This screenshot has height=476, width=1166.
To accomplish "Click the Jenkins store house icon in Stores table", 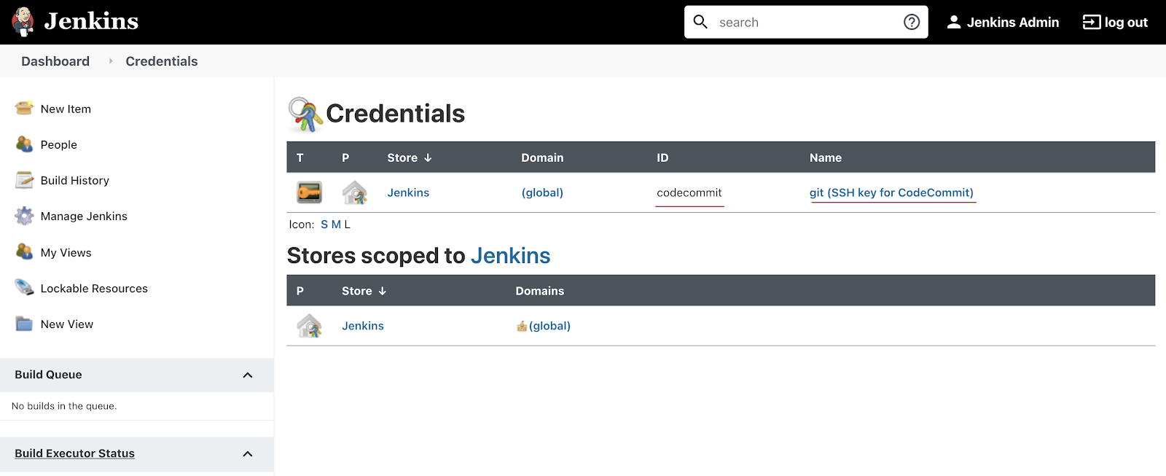I will tap(309, 326).
